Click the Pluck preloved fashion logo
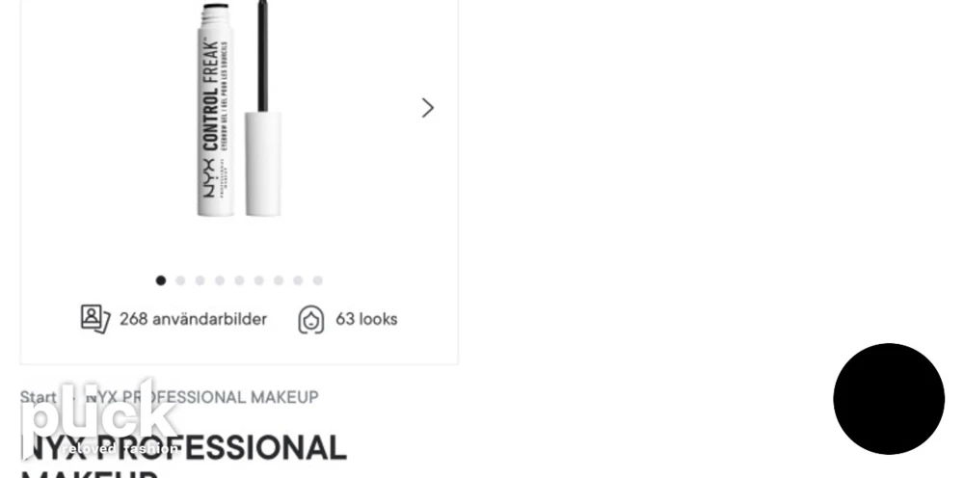 (x=99, y=419)
